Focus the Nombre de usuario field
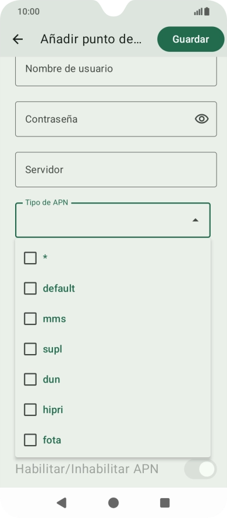The height and width of the screenshot is (518, 227). (x=116, y=71)
